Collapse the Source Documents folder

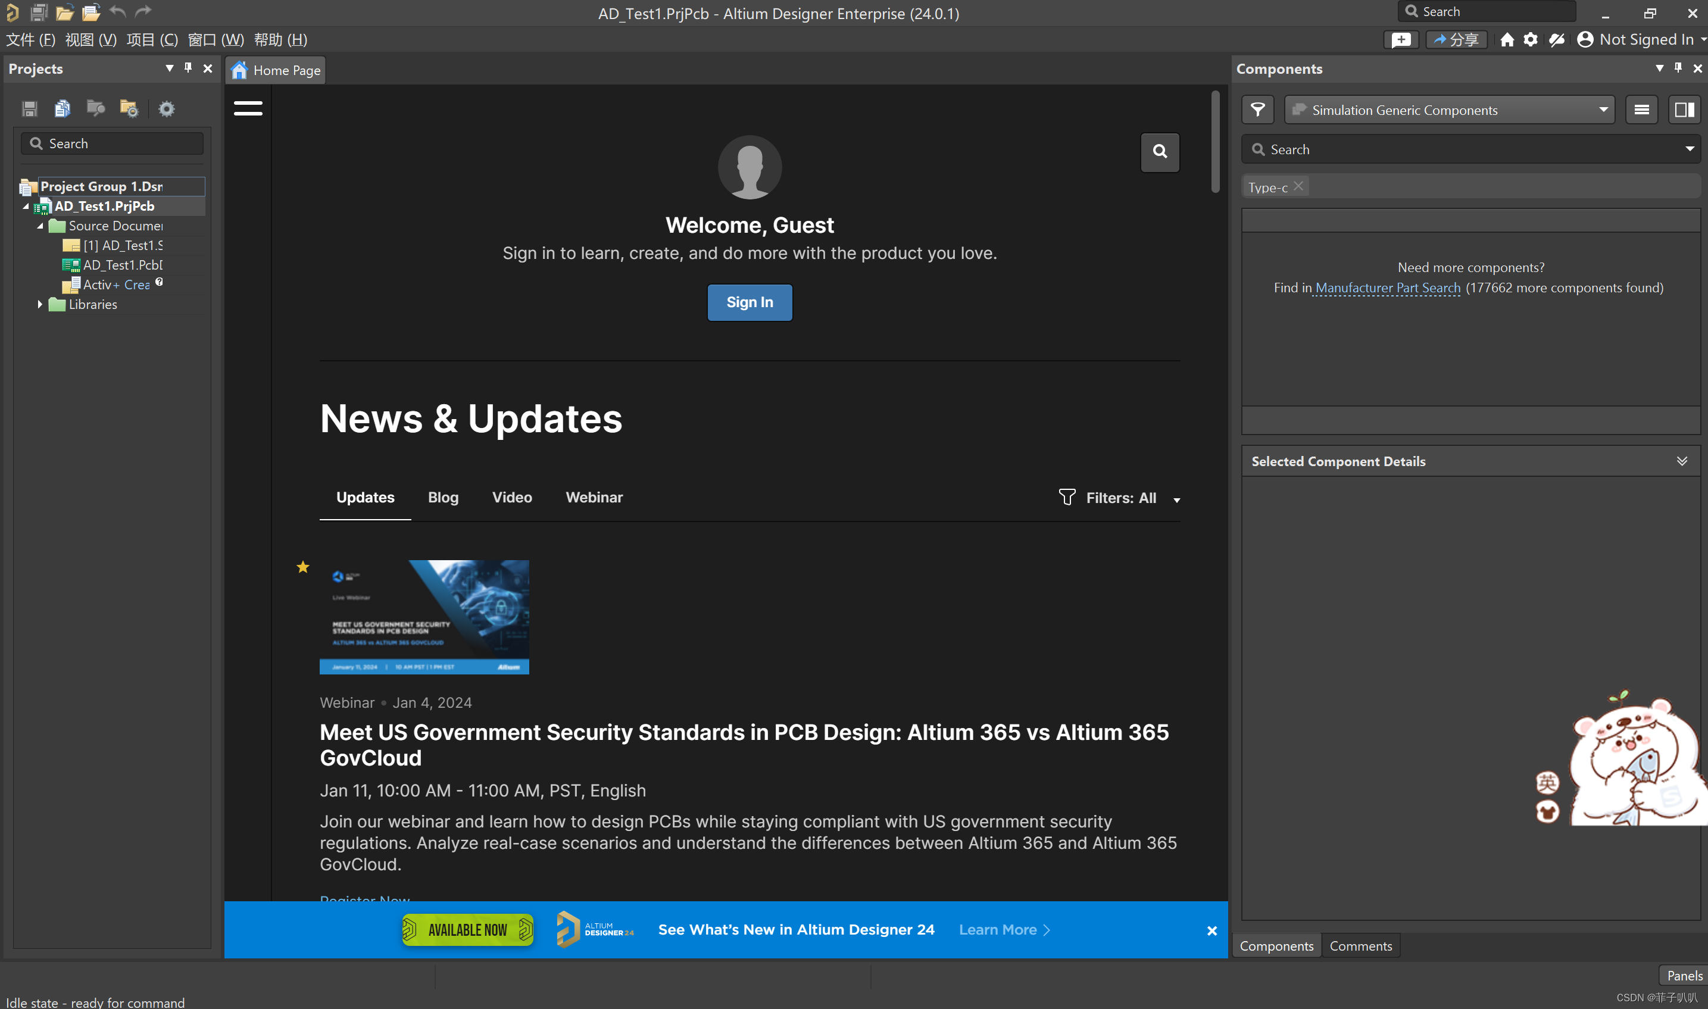click(x=40, y=226)
